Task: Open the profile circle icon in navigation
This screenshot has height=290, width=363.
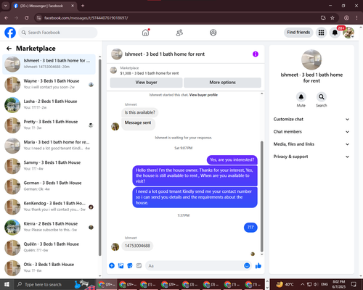Action: point(213,33)
